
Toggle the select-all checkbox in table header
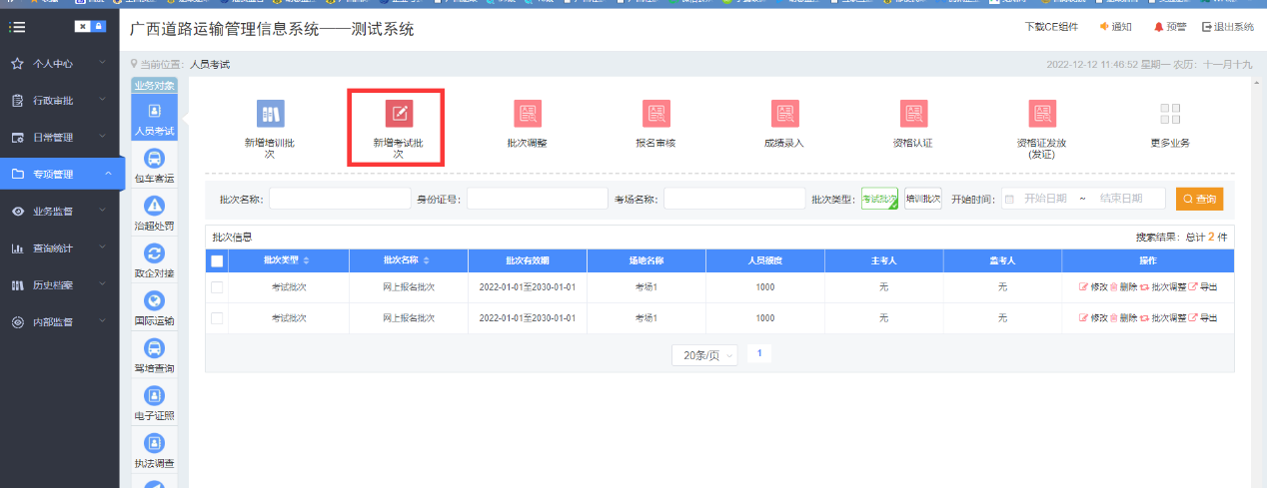pyautogui.click(x=217, y=260)
